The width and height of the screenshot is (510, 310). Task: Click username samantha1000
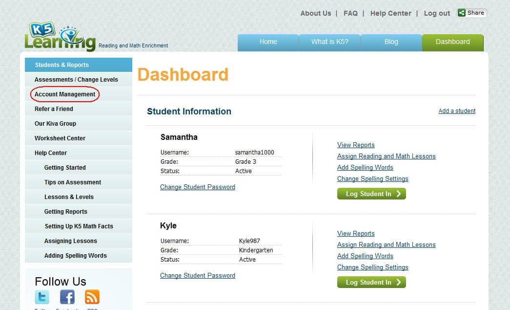(x=255, y=152)
